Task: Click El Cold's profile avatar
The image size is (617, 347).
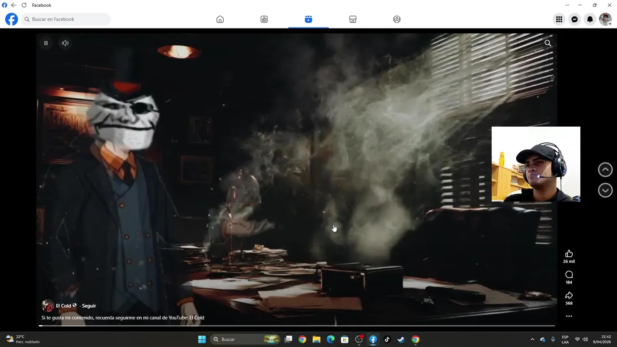Action: 48,306
